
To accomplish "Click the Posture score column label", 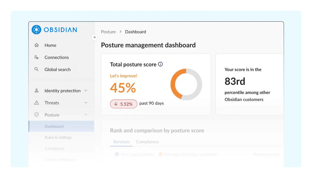I will click(x=266, y=154).
